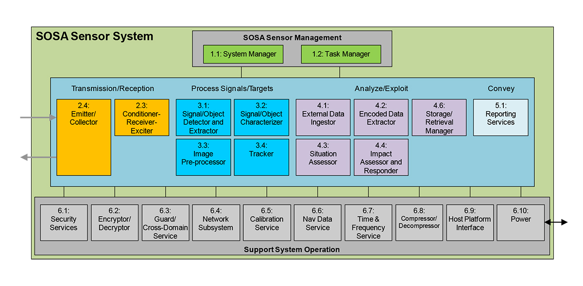Click the SOSA Sensor Management title bar

coord(292,37)
